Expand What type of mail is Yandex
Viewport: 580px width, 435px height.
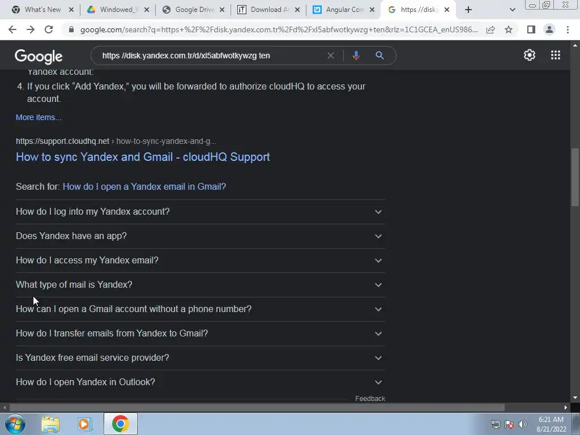pos(200,285)
